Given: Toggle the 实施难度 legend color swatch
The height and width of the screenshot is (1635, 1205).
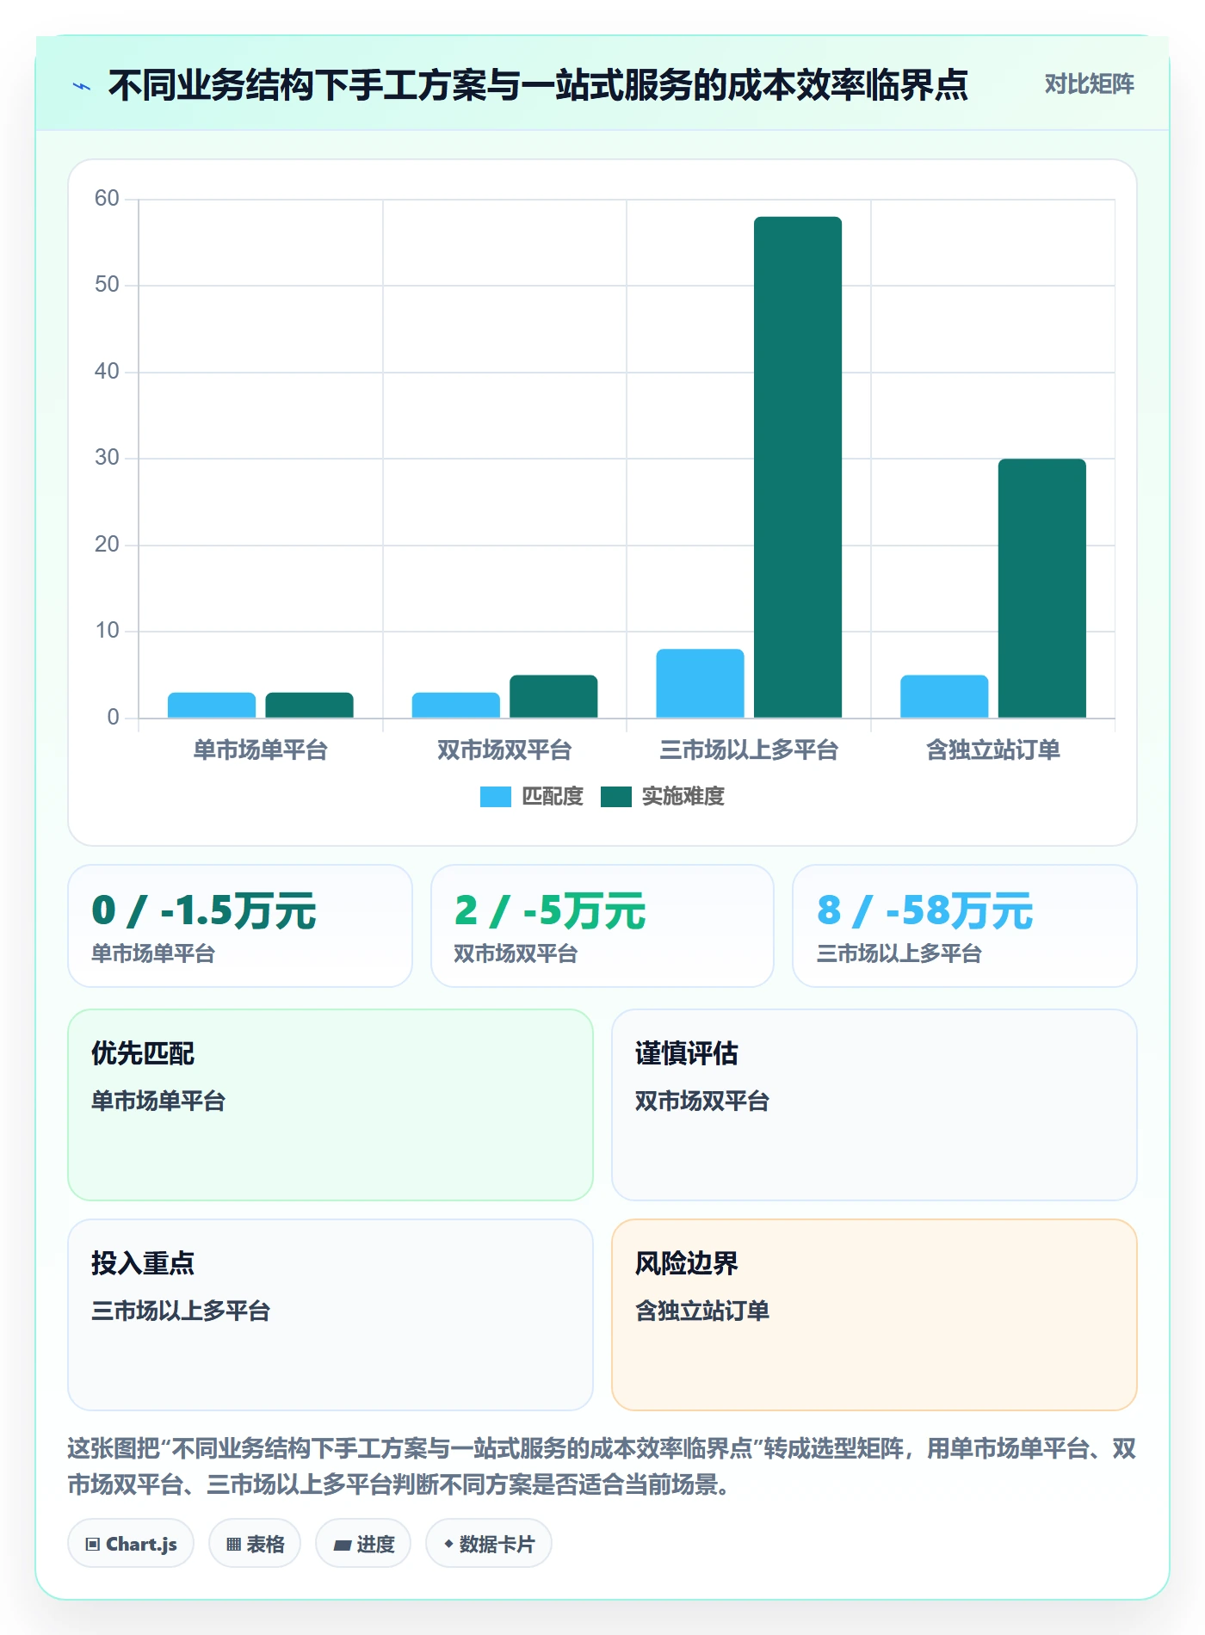Looking at the screenshot, I should click(615, 797).
